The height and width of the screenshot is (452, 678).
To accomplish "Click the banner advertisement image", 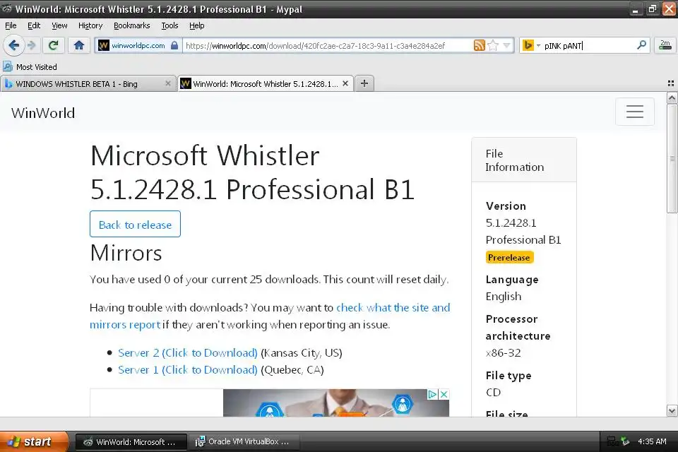I will pyautogui.click(x=336, y=403).
